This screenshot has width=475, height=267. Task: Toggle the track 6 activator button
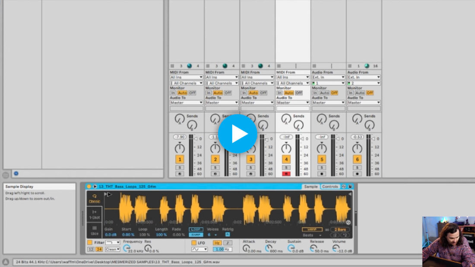pyautogui.click(x=357, y=159)
